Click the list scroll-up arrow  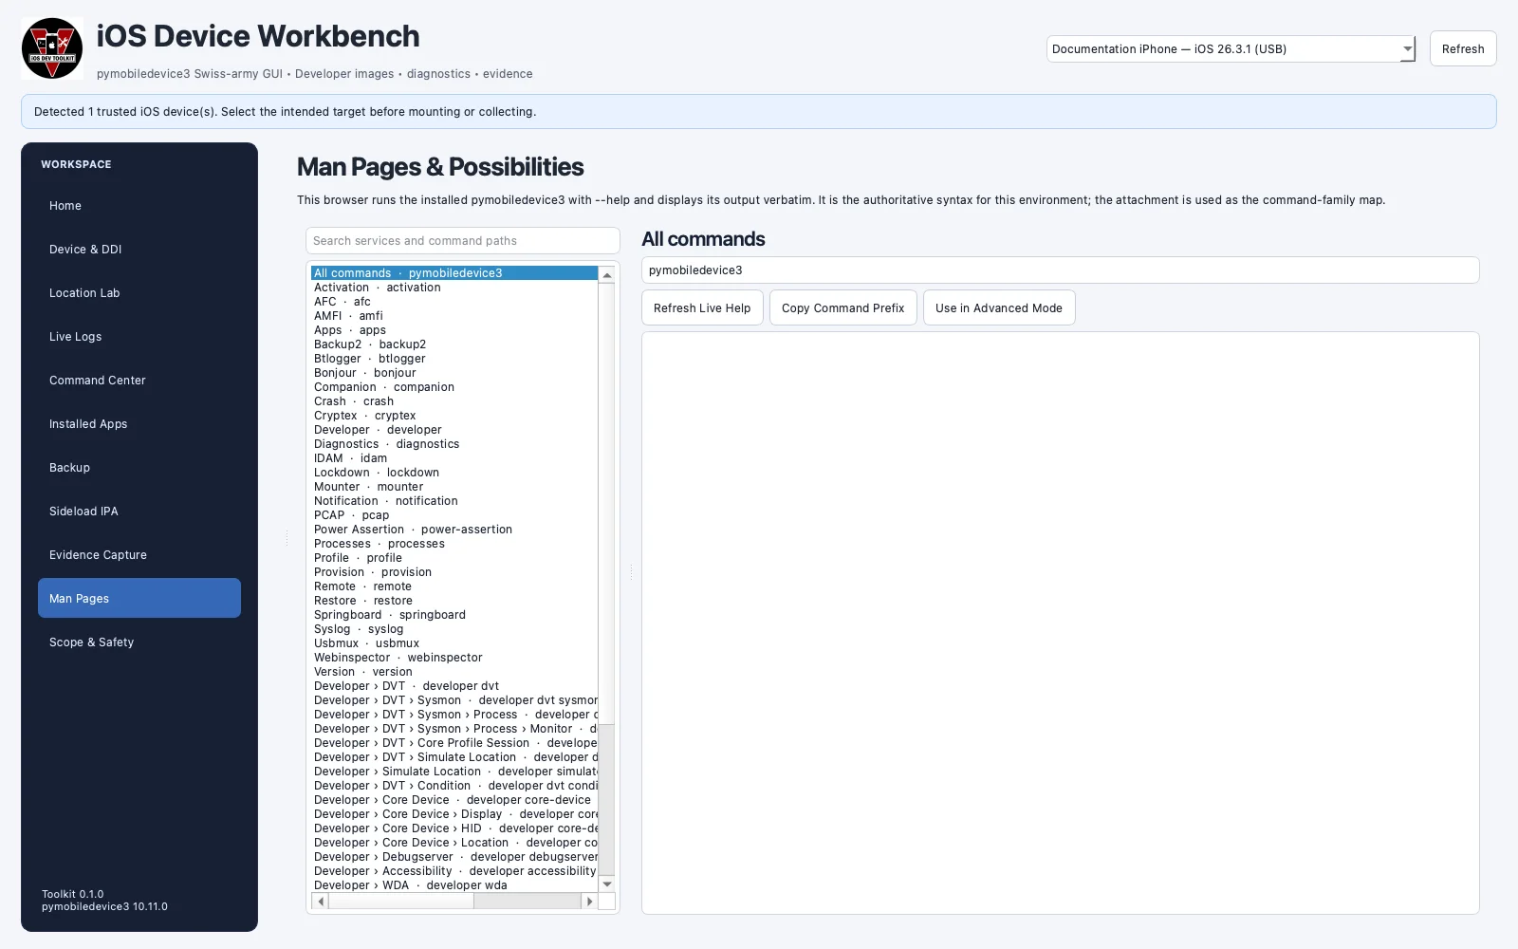[607, 275]
